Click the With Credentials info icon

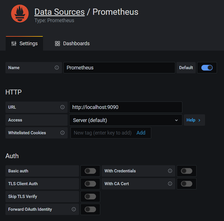170,171
